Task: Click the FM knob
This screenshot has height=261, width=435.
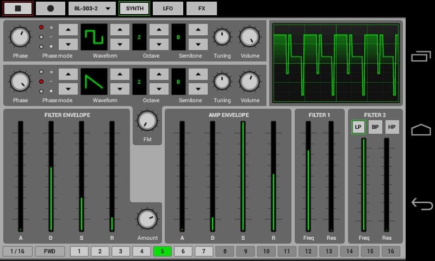Action: (x=147, y=121)
